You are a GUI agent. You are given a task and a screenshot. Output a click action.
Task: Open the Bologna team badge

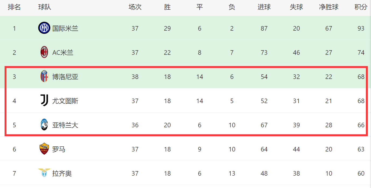click(44, 76)
